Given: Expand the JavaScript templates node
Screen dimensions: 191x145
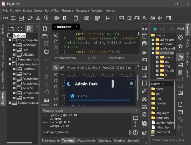Looking at the screenshot, I should coord(14,45).
